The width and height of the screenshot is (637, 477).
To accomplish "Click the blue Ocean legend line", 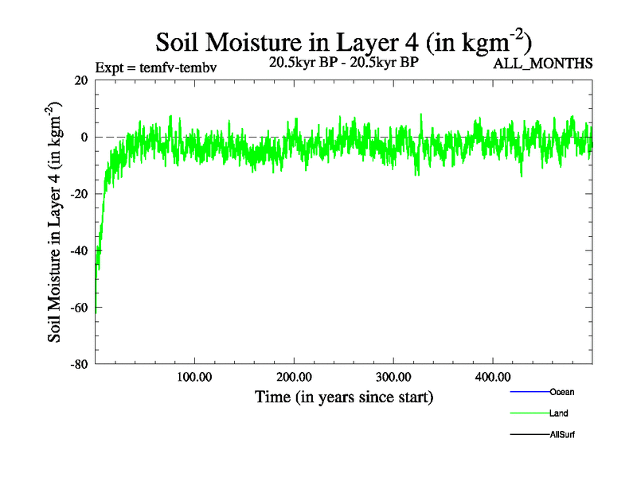I will click(529, 392).
